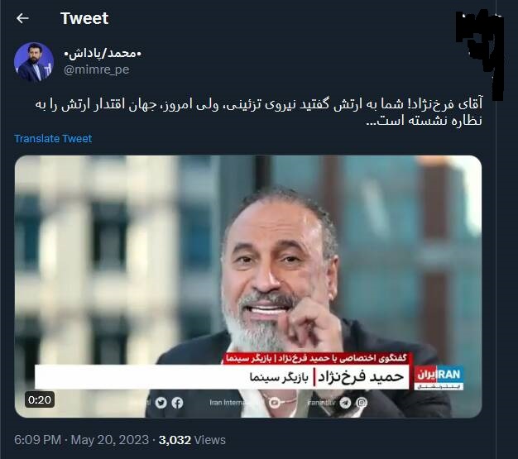Open the 3,032 Views count
The width and height of the screenshot is (518, 459).
point(192,440)
